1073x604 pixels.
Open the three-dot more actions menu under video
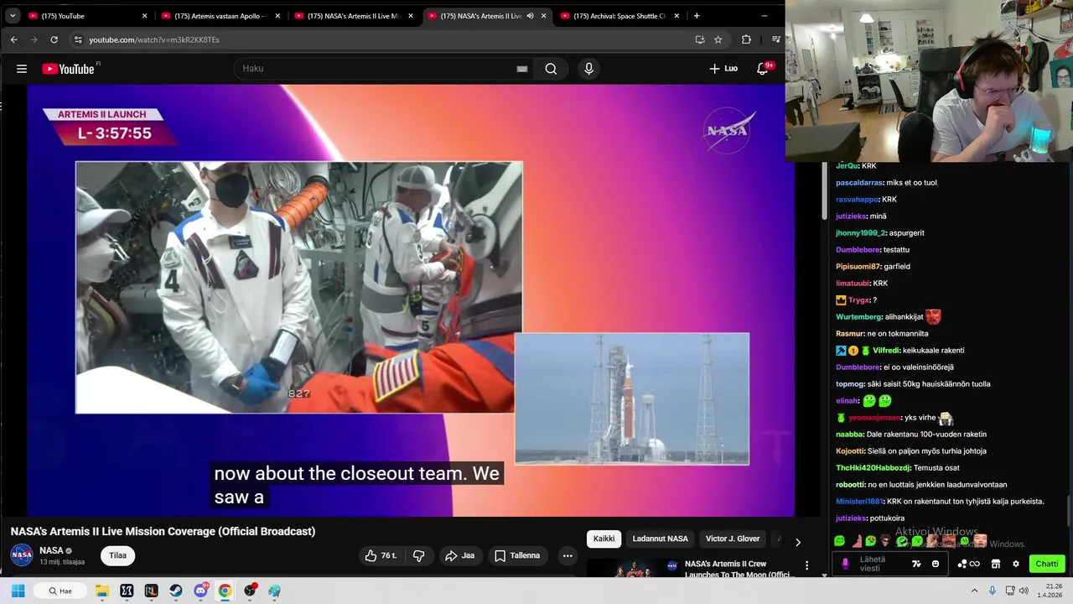tap(568, 555)
